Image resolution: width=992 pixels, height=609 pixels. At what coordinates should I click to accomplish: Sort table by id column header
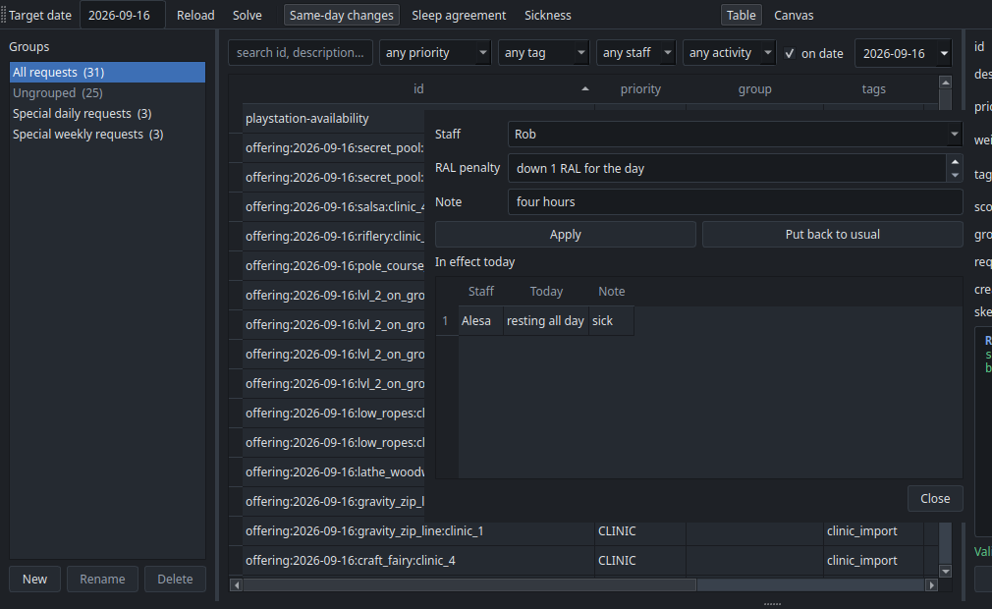click(418, 89)
